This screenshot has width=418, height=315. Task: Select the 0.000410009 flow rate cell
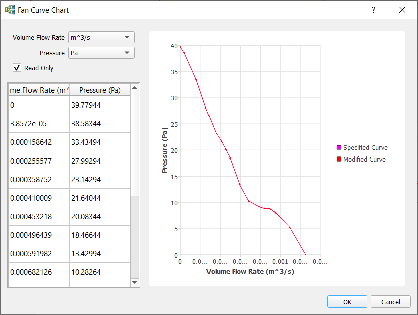click(39, 198)
